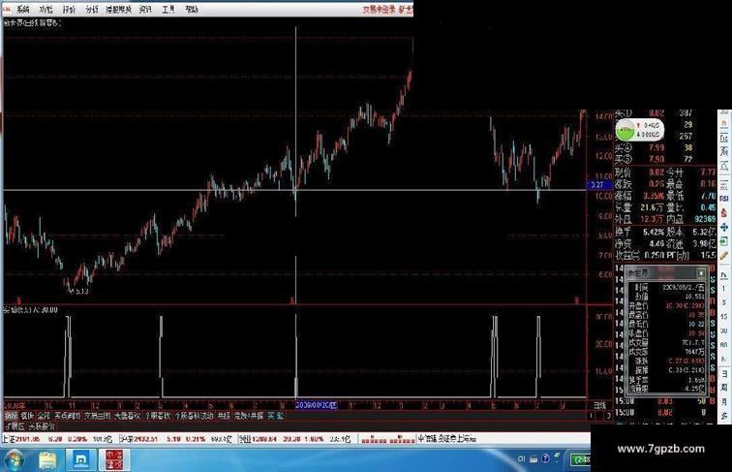Select the 日 daily period button in the sidebar

[x=724, y=374]
